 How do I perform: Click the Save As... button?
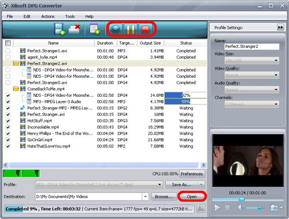(181, 184)
